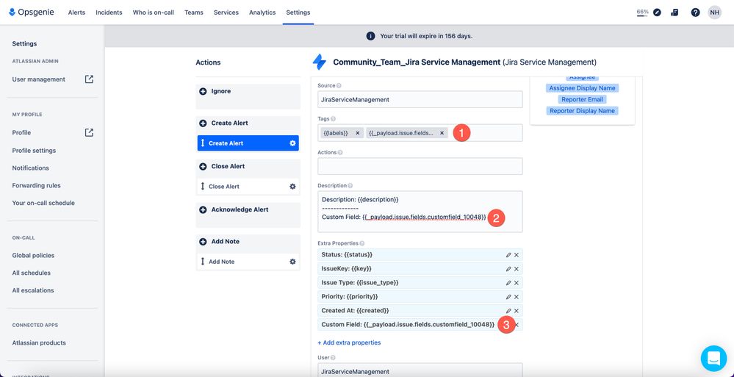Click the User input field
734x377 pixels.
click(420, 370)
